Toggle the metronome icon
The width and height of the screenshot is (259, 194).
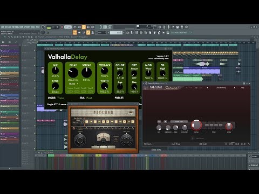click(75, 27)
